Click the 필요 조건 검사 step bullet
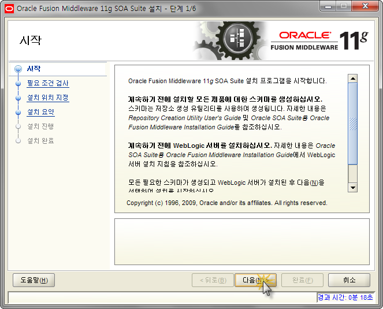 pos(18,83)
